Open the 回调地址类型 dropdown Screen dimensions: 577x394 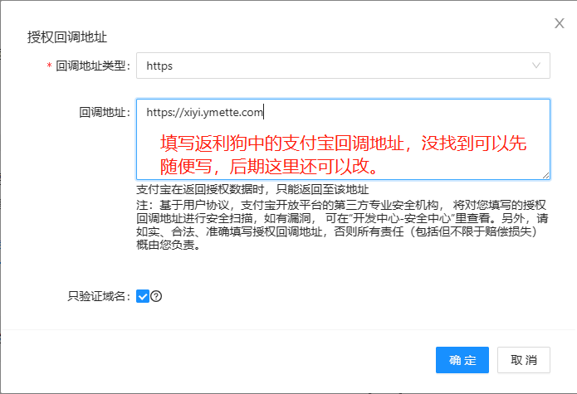tap(343, 66)
